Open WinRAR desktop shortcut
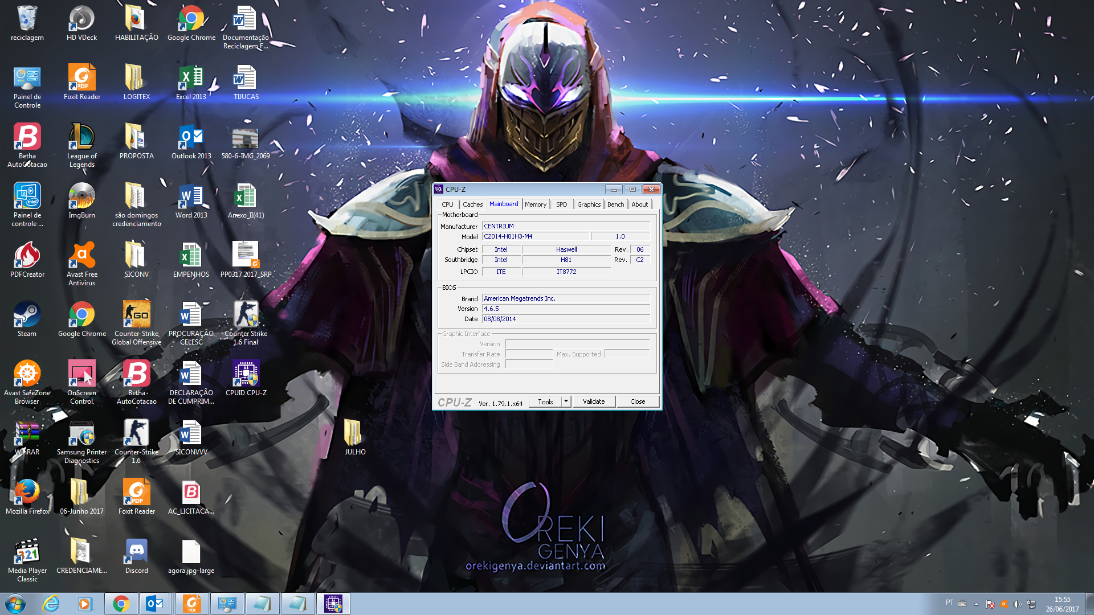1094x615 pixels. coord(27,437)
